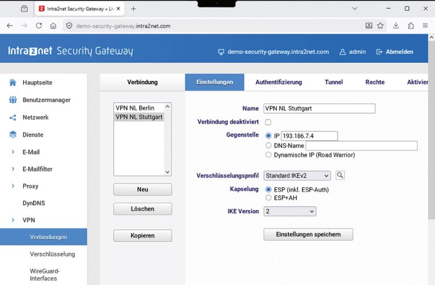Go forward one page
The height and width of the screenshot is (285, 435).
tap(24, 26)
